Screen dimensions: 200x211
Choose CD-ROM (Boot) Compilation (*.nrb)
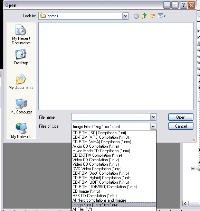pyautogui.click(x=114, y=173)
